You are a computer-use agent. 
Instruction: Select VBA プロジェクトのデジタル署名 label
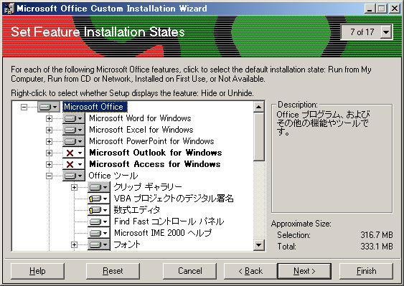point(174,199)
